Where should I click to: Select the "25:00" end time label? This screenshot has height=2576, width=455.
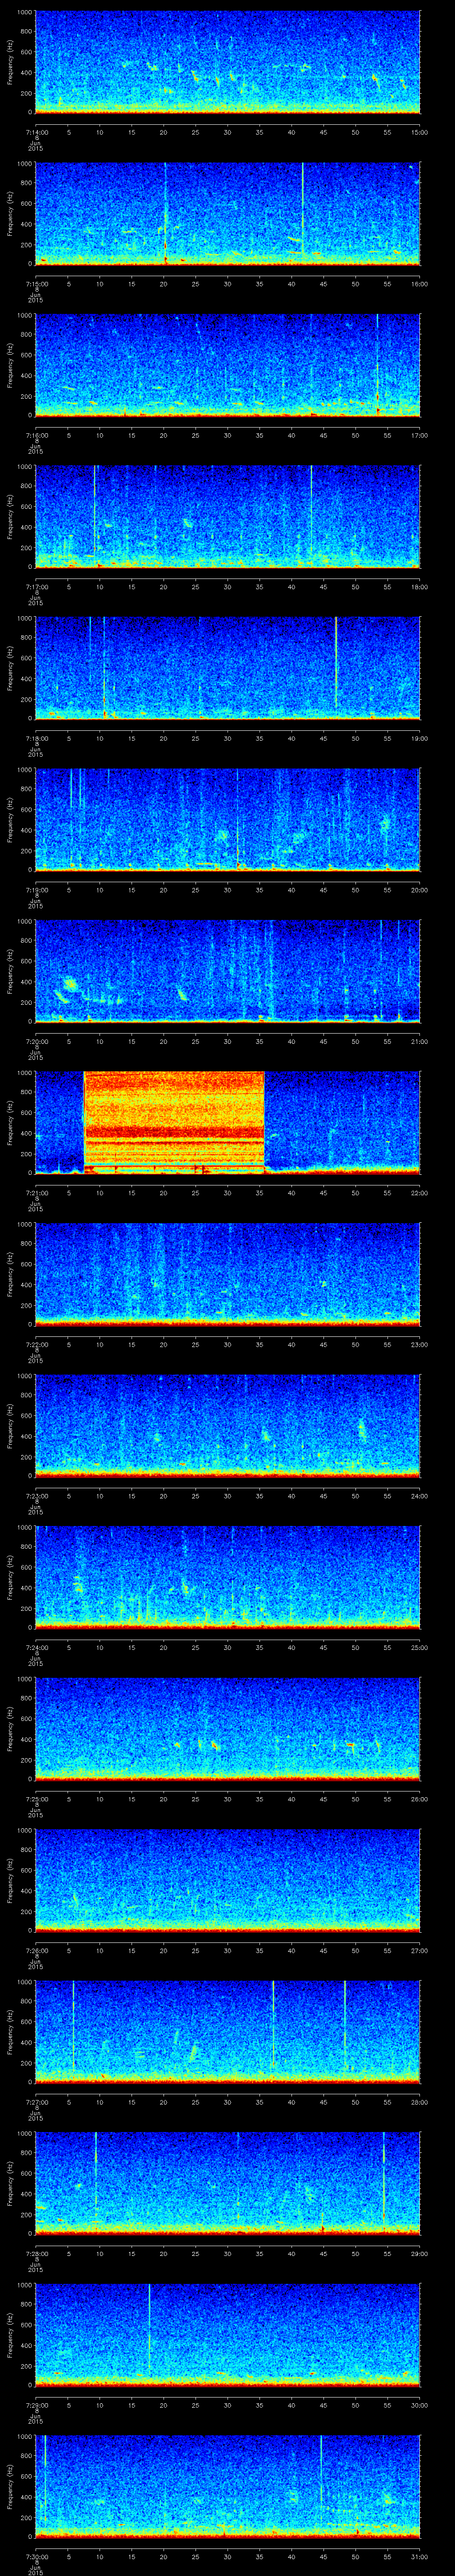tap(419, 1647)
